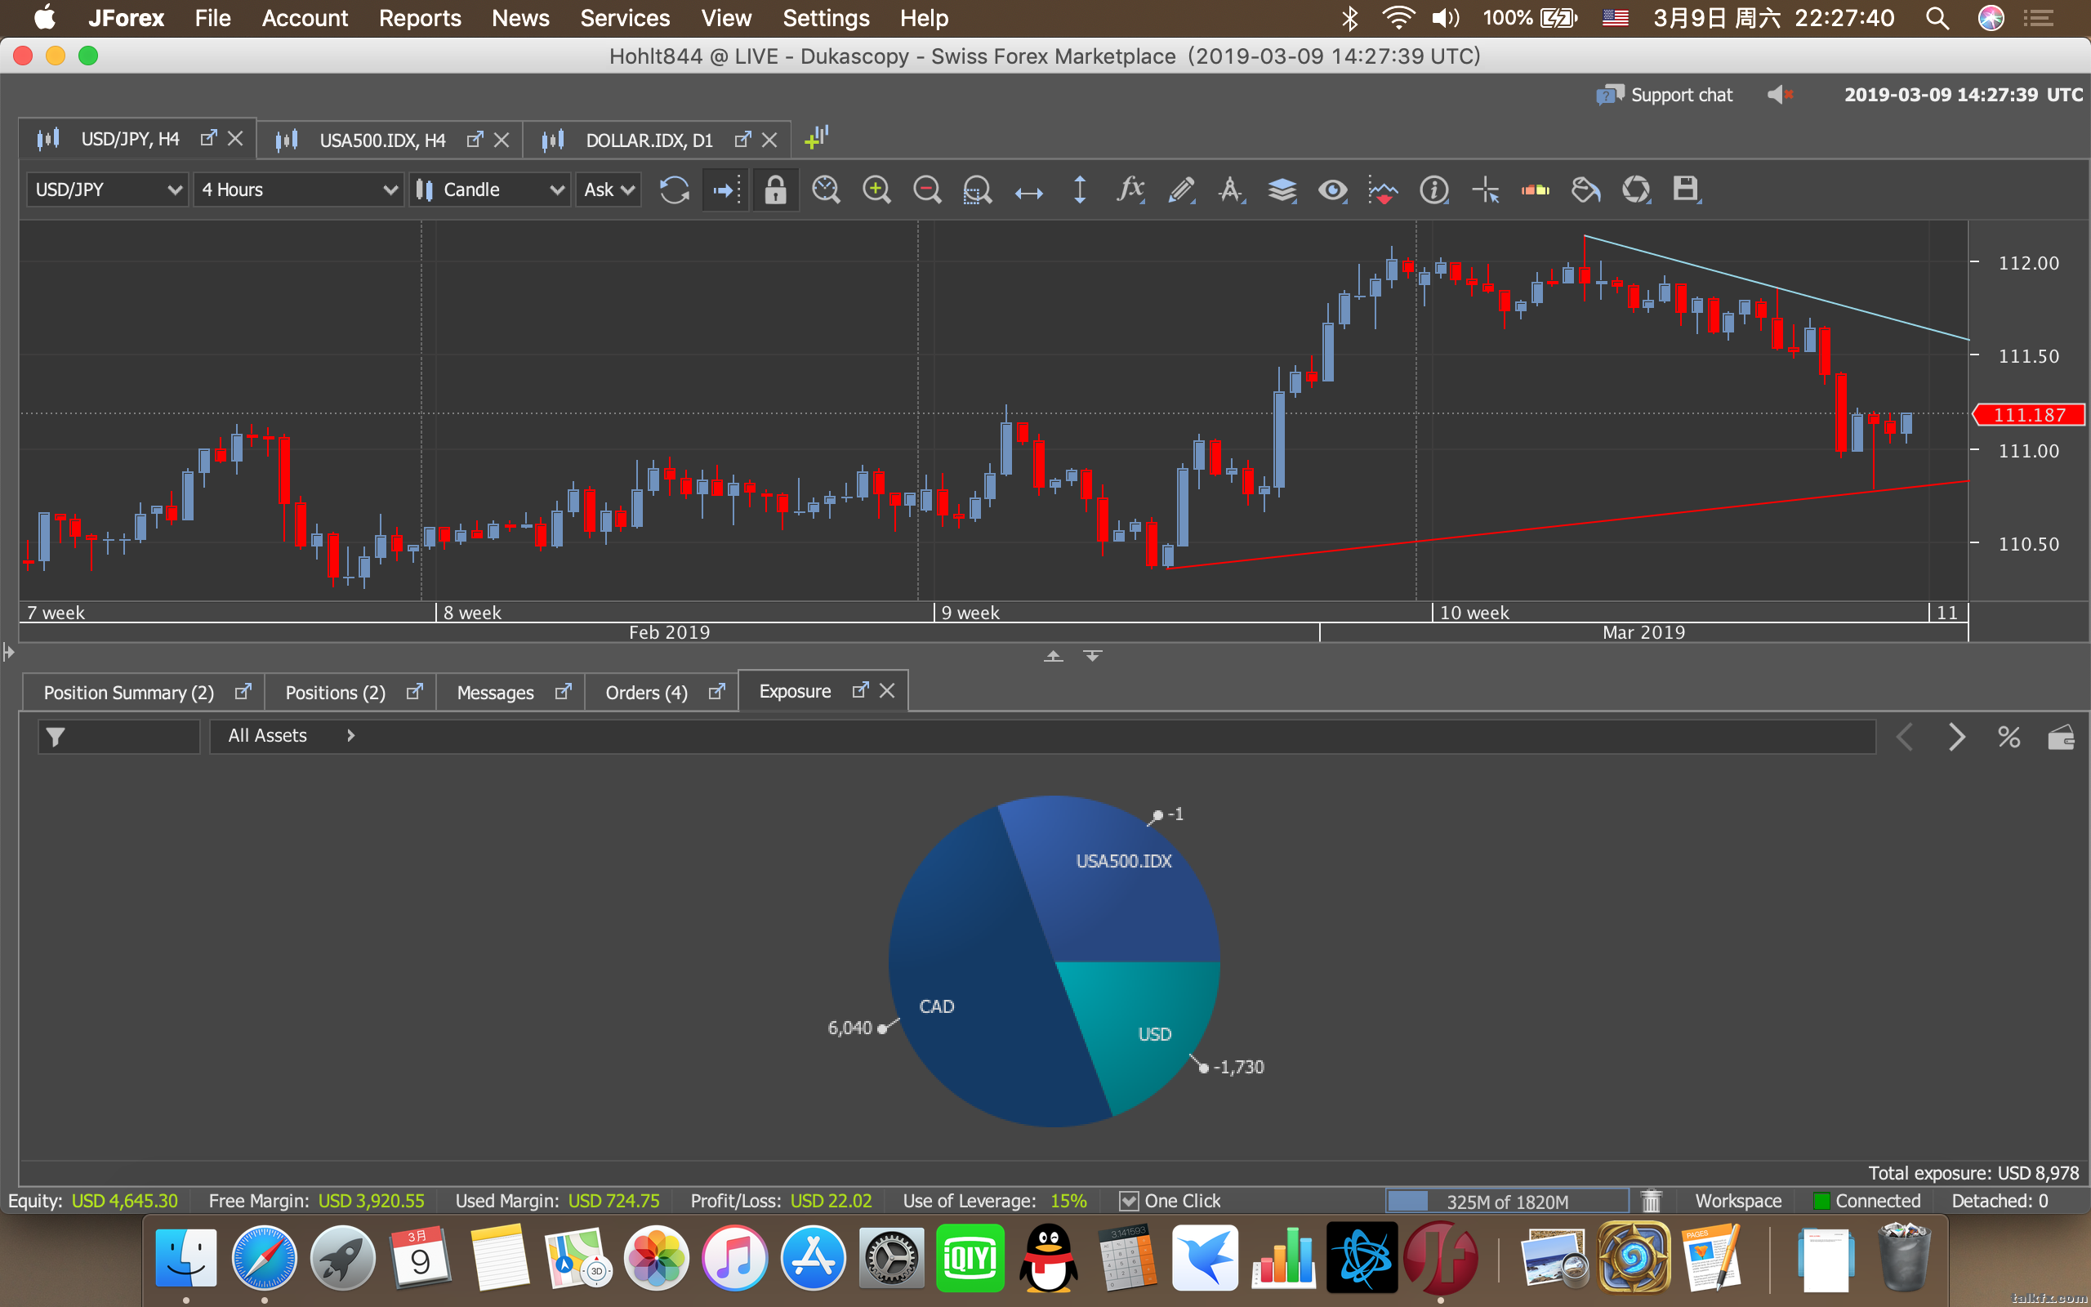
Task: Click the save chart floppy icon
Action: coord(1686,189)
